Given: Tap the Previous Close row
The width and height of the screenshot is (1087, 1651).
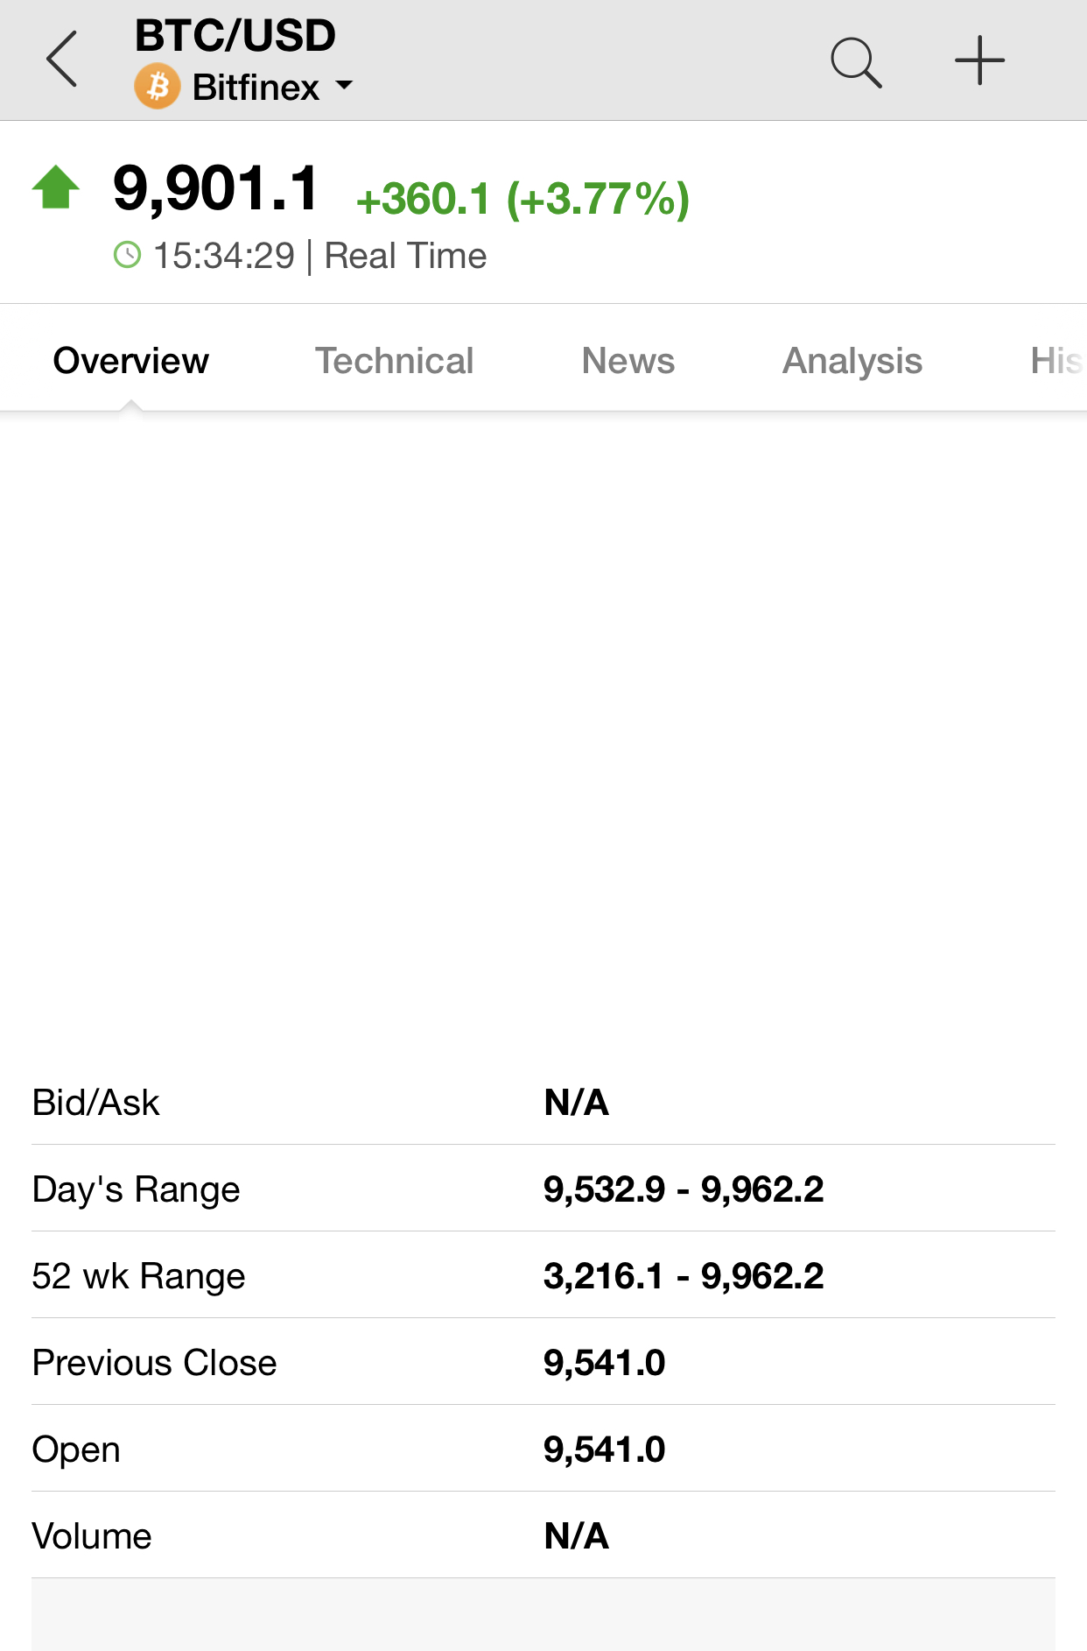Looking at the screenshot, I should pyautogui.click(x=543, y=1362).
